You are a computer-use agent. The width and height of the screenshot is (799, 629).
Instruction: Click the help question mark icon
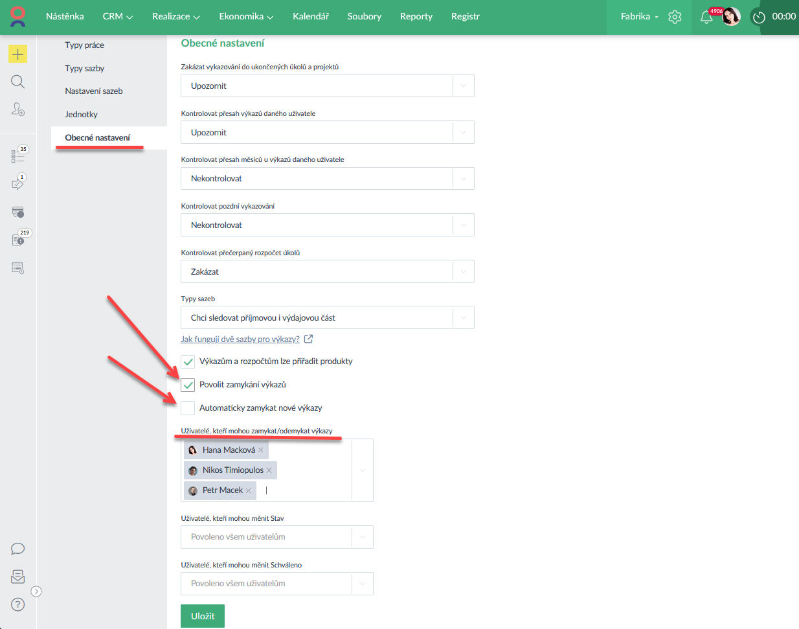click(17, 604)
